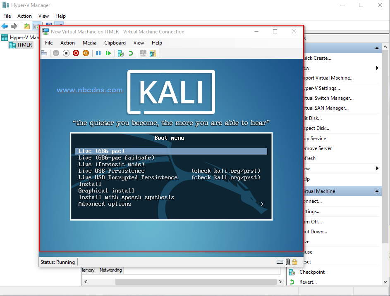Viewport: 390px width, 296px height.
Task: Pause the virtual machine with blue pause icon
Action: point(98,53)
